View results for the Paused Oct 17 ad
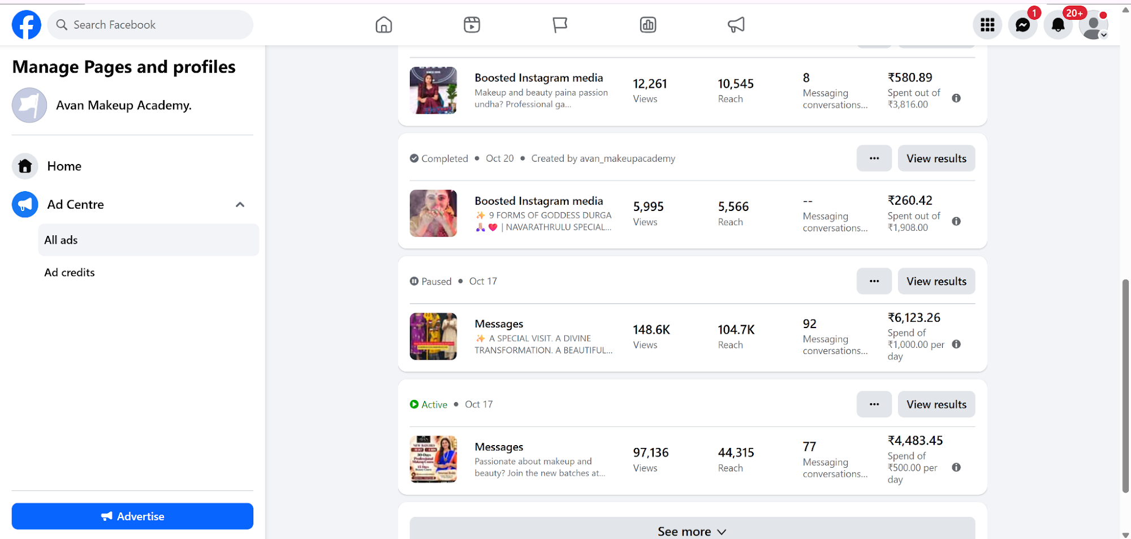Screen dimensions: 1131x539 (936, 281)
